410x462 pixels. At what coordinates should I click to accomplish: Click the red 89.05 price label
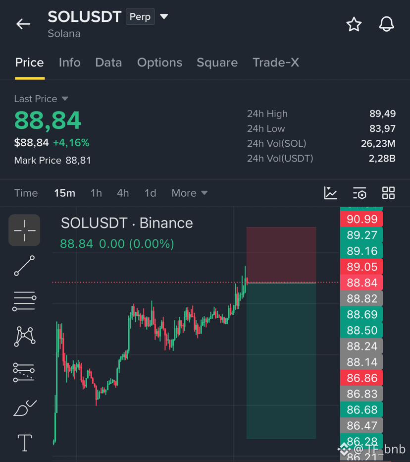(x=361, y=267)
